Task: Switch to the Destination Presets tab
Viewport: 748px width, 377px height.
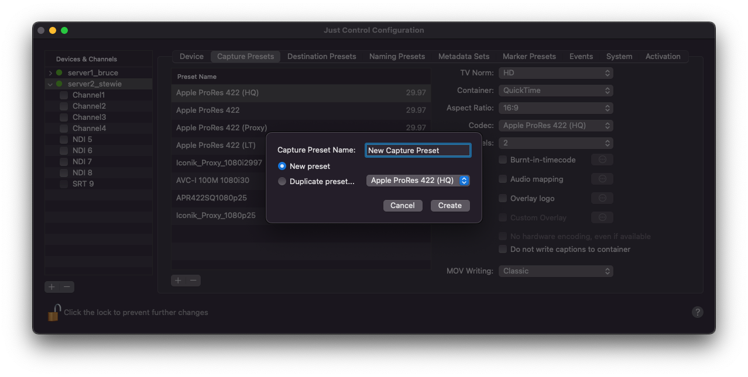Action: (x=321, y=56)
